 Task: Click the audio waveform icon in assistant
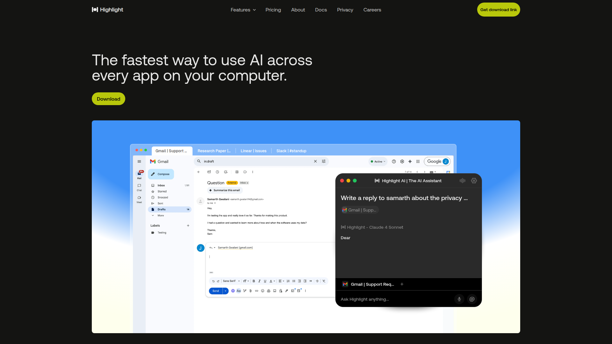[462, 181]
